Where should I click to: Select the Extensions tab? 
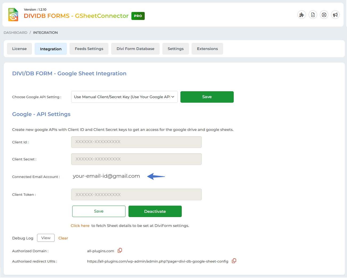[x=207, y=49]
